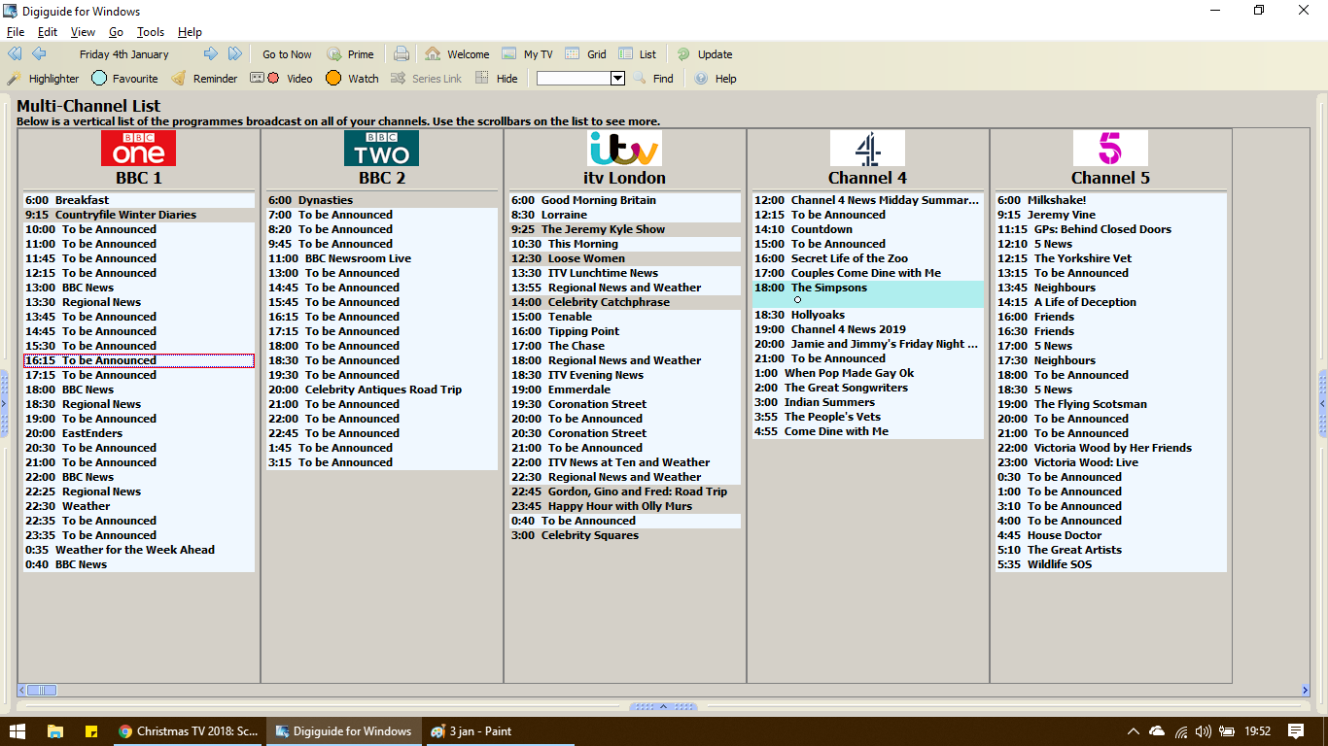Click the BBC 1 channel heading
Viewport: 1328px width, 746px height.
139,178
